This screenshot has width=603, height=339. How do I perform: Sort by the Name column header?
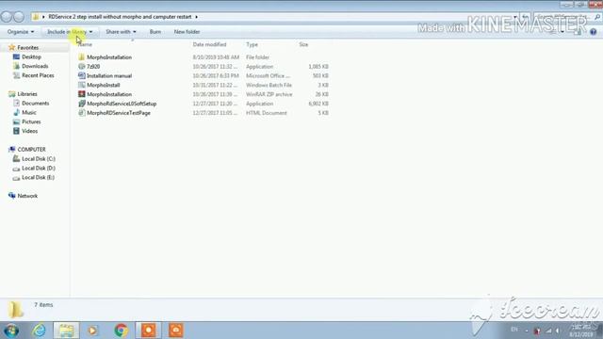point(85,44)
